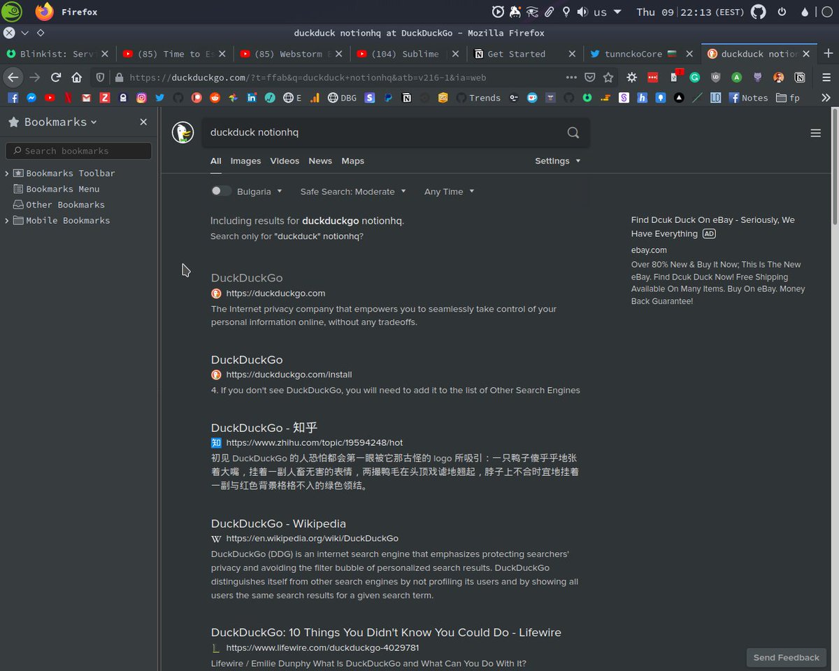Open the Facebook bookmark icon
This screenshot has height=671, width=839.
pos(13,98)
